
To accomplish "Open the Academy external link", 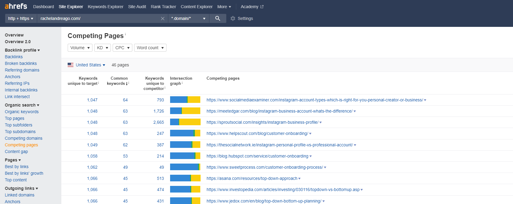I will click(x=252, y=7).
